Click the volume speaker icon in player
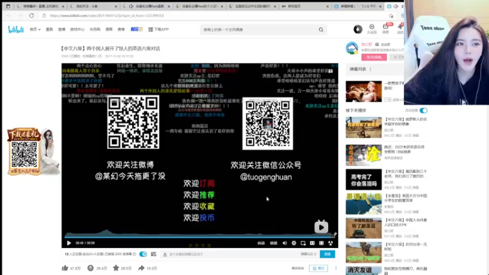Screen dimensions: 489x275 coord(284,243)
